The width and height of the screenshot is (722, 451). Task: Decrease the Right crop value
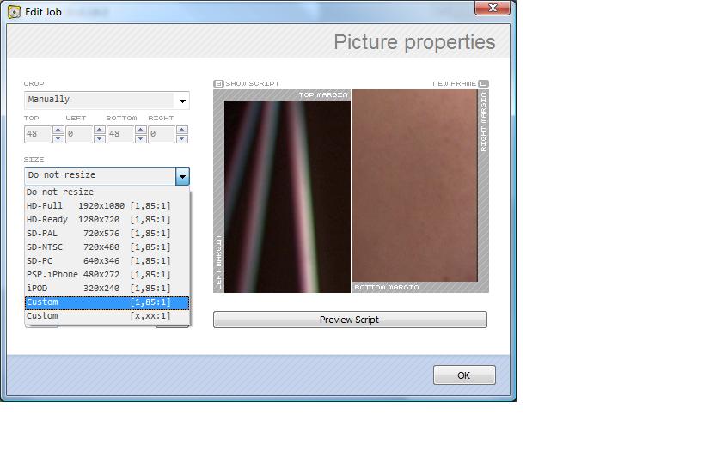point(182,138)
